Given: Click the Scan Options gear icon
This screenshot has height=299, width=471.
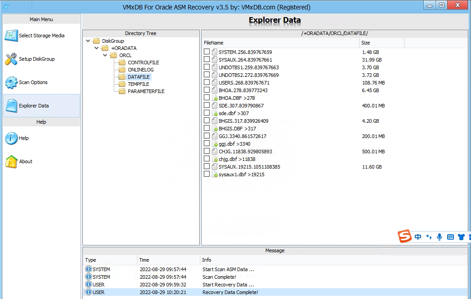Looking at the screenshot, I should tap(11, 82).
